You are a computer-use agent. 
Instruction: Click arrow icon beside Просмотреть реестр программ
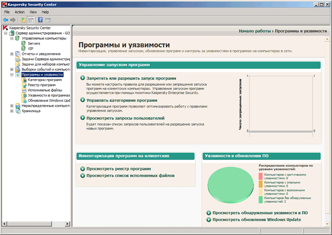click(x=83, y=169)
